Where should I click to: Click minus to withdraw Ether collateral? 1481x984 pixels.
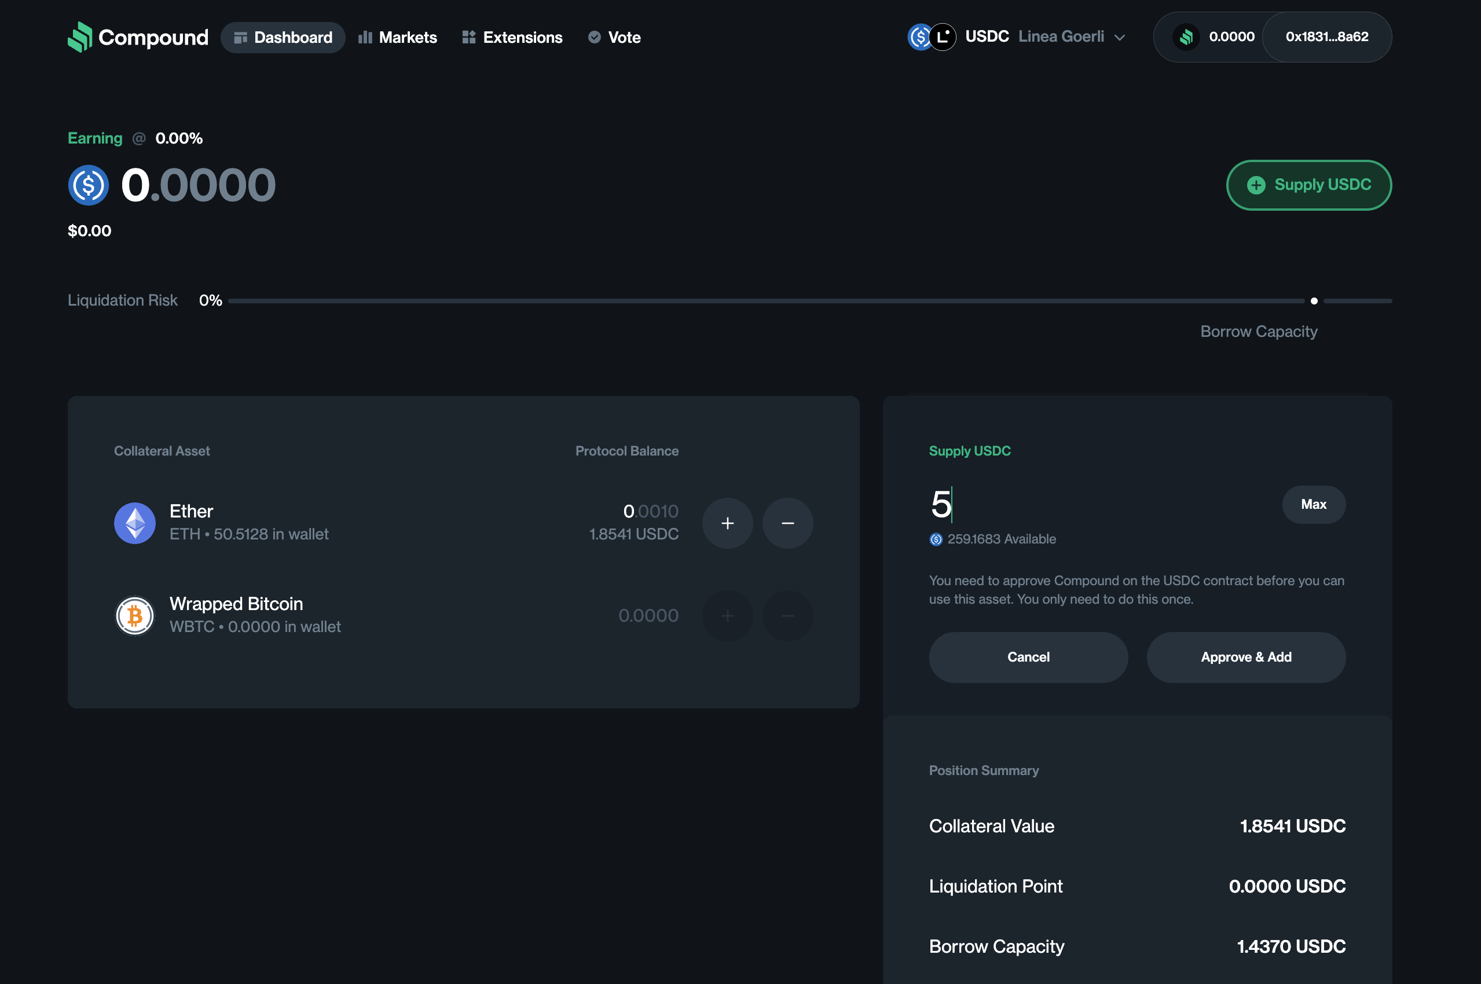(787, 523)
